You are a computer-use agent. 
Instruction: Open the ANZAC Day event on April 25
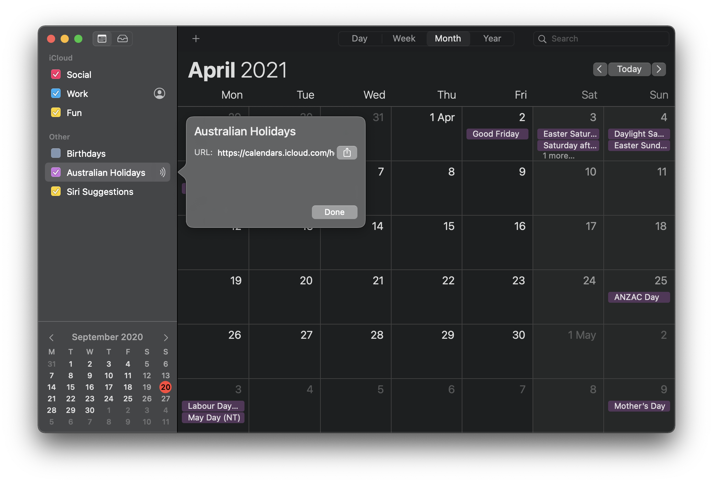pos(638,297)
